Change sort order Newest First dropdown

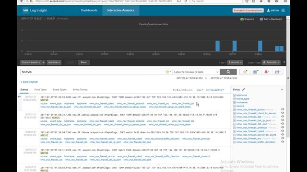tap(217, 90)
